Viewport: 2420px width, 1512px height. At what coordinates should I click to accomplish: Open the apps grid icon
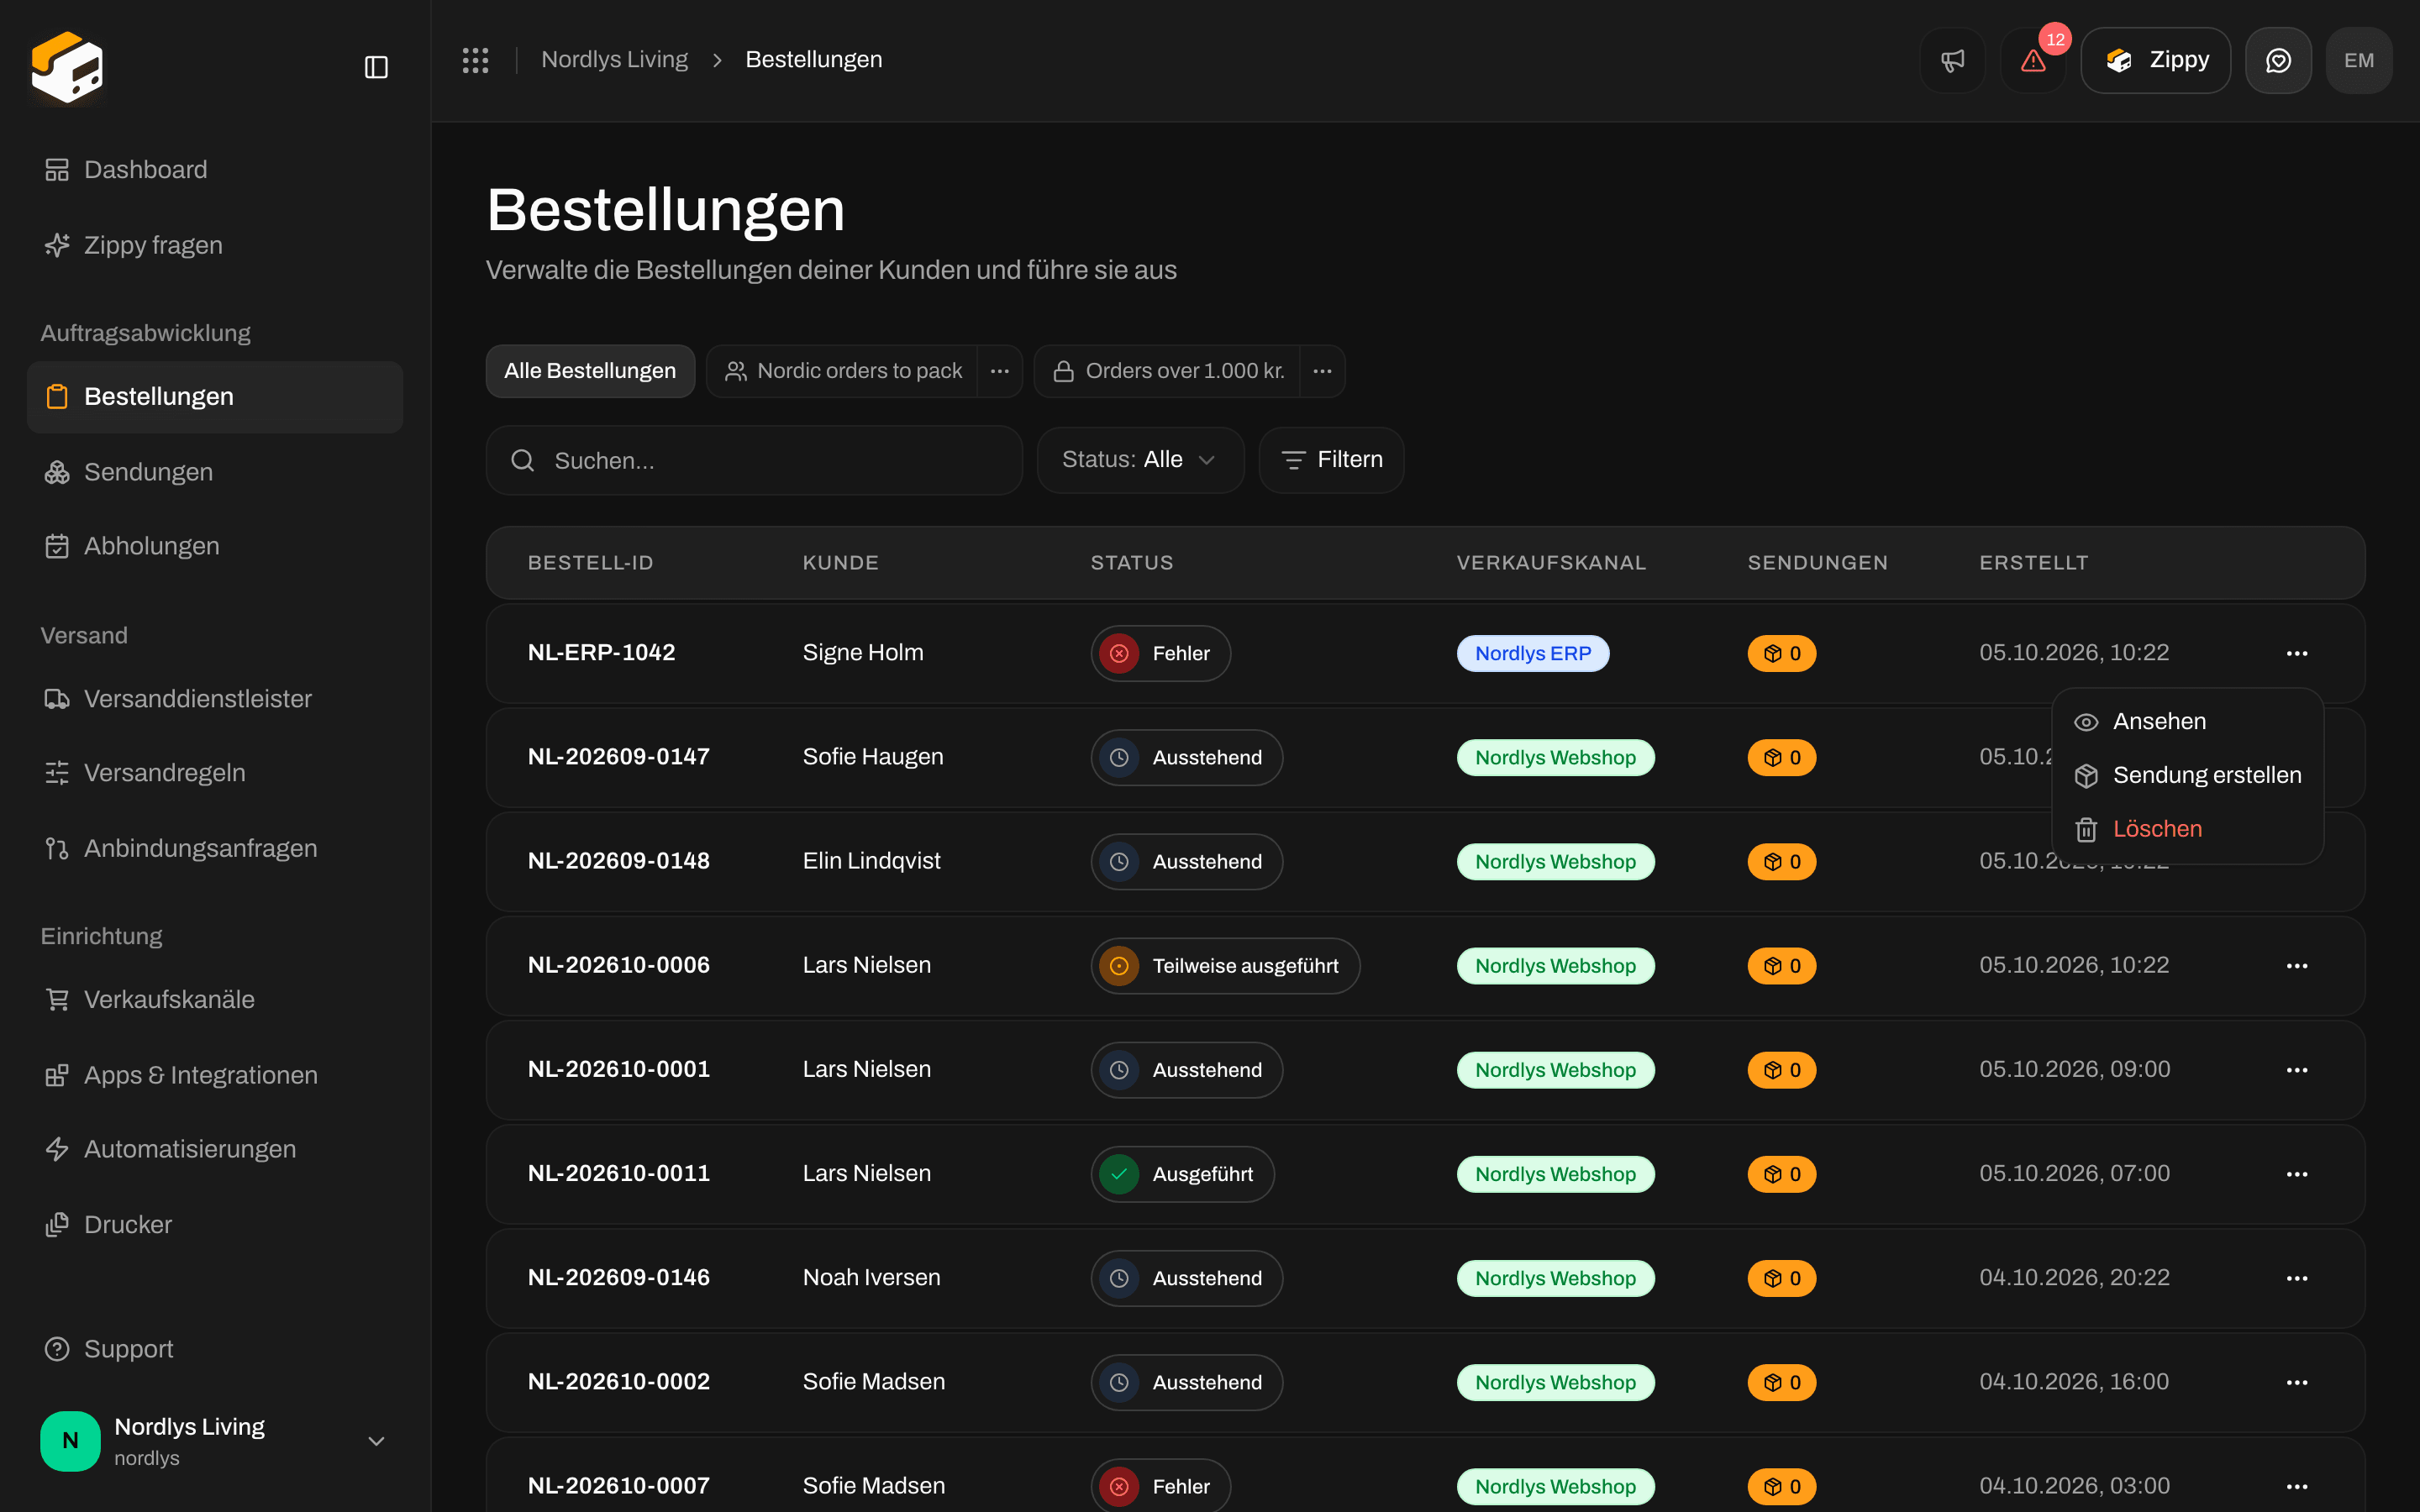coord(475,60)
